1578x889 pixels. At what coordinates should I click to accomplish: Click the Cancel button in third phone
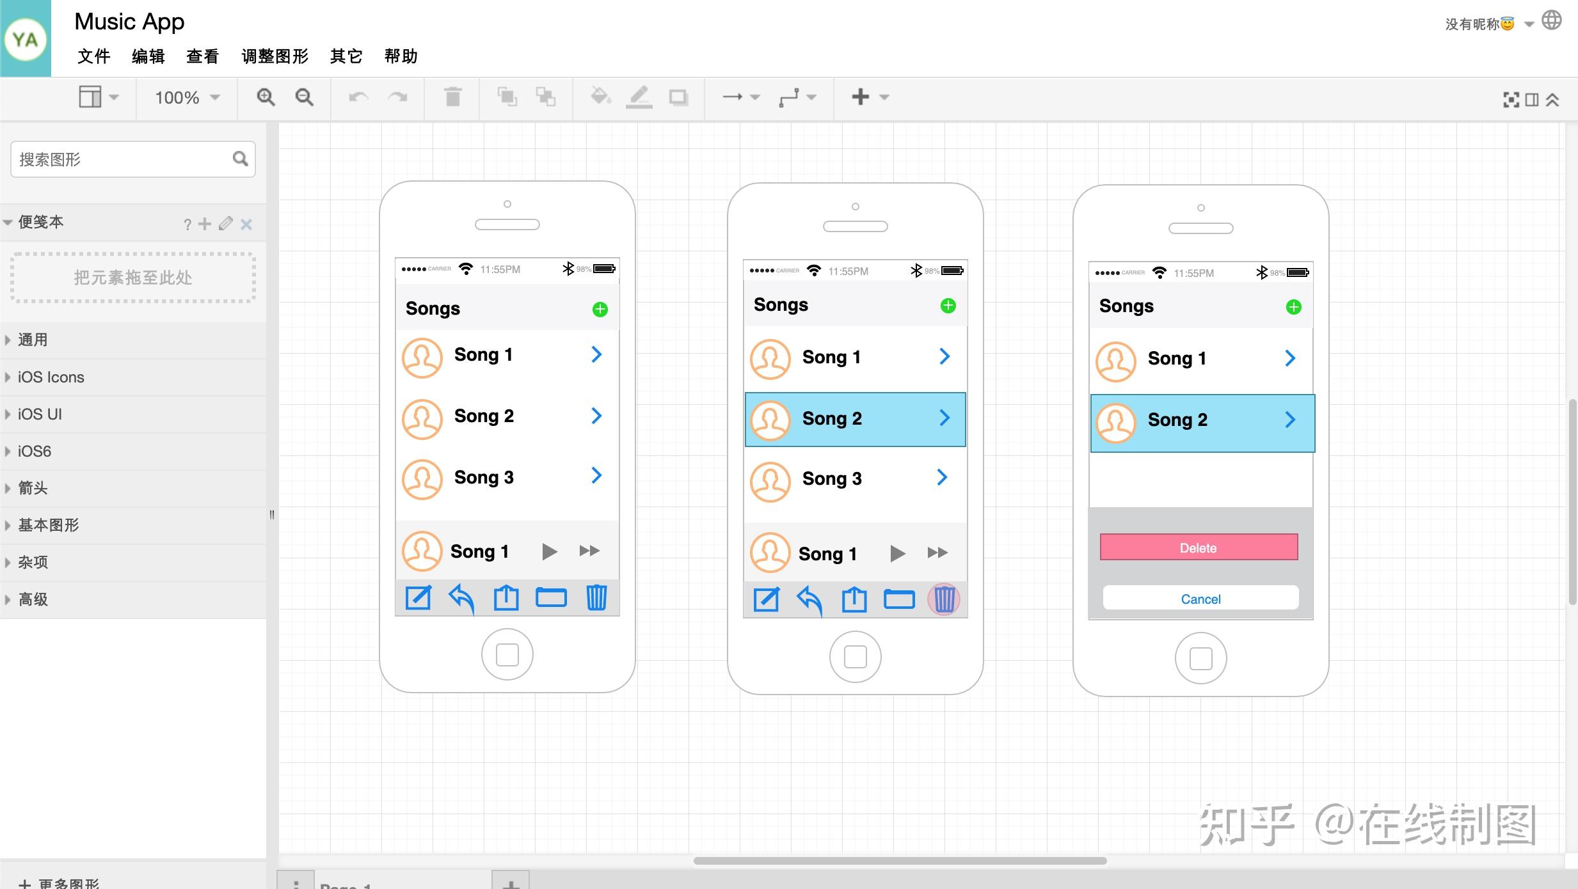pyautogui.click(x=1200, y=599)
